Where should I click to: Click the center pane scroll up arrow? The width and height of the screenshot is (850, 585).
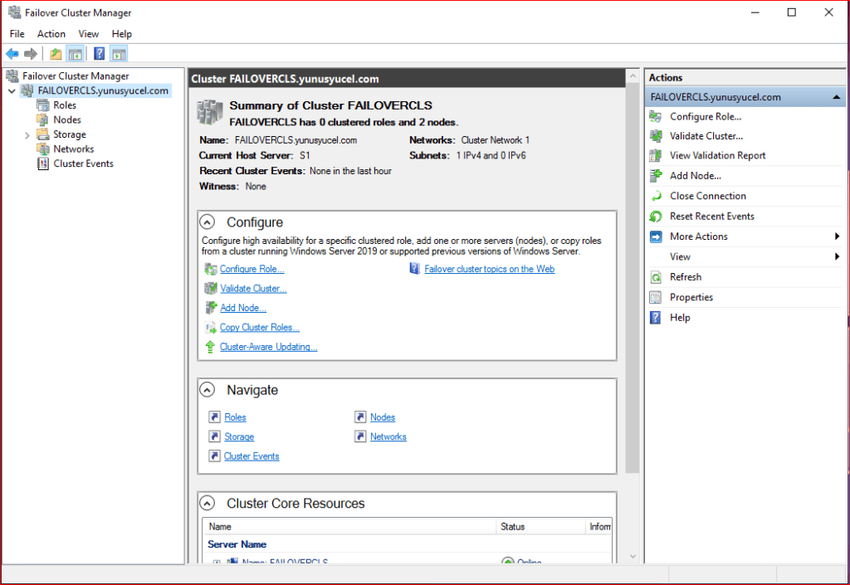tap(633, 77)
